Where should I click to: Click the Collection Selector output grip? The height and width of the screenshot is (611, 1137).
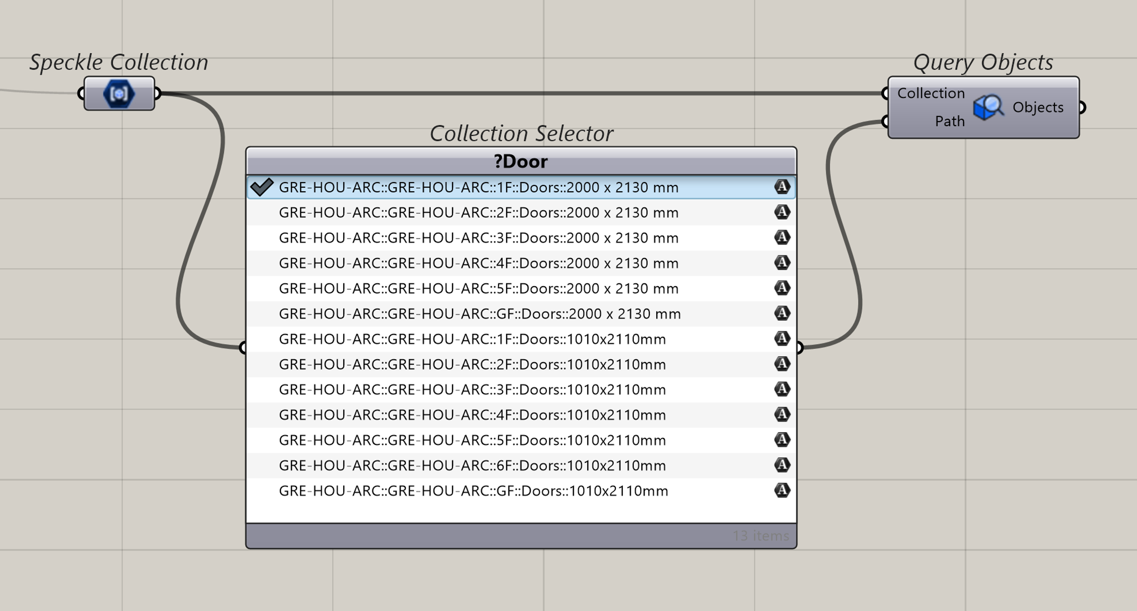(800, 348)
